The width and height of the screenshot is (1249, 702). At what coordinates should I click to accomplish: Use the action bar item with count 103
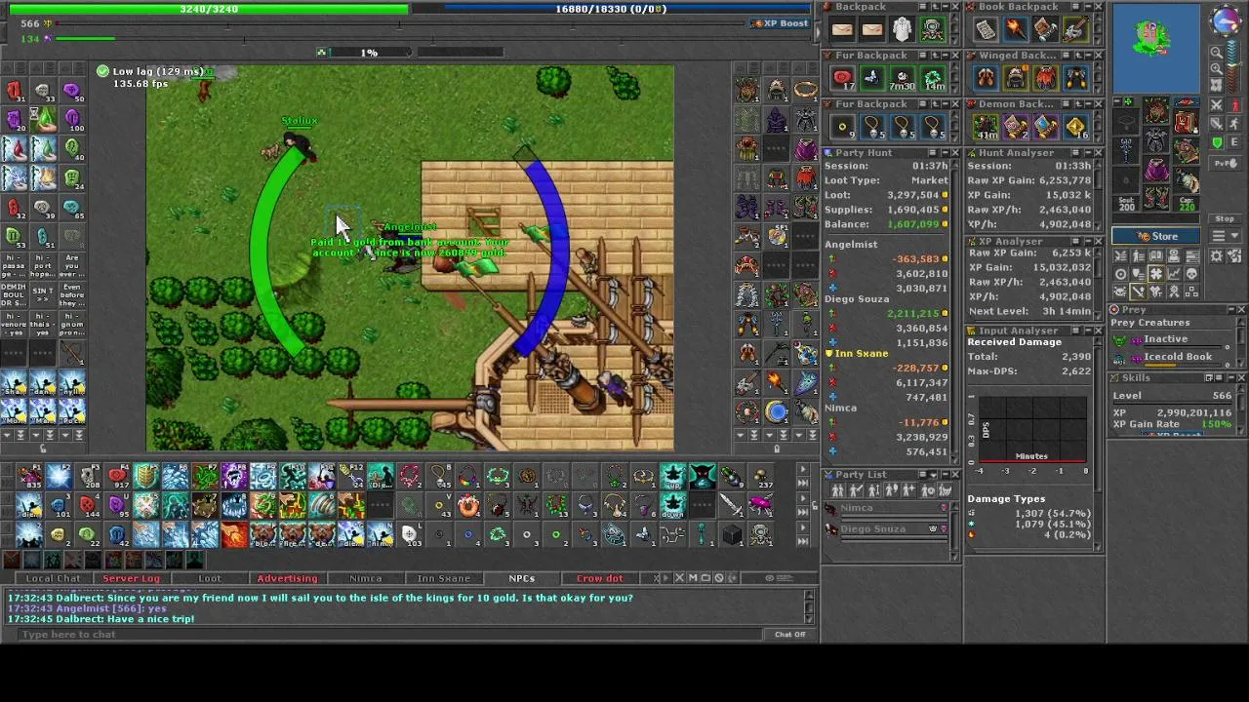point(410,534)
